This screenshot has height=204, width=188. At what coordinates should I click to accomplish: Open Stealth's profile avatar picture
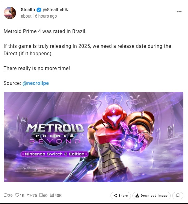coord(10,13)
